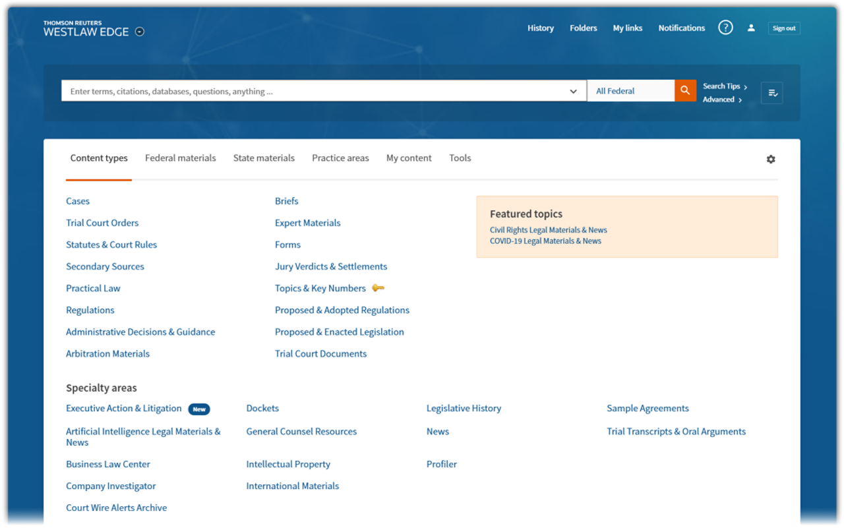The width and height of the screenshot is (844, 528).
Task: Open page display options via the gear icon
Action: coord(770,159)
